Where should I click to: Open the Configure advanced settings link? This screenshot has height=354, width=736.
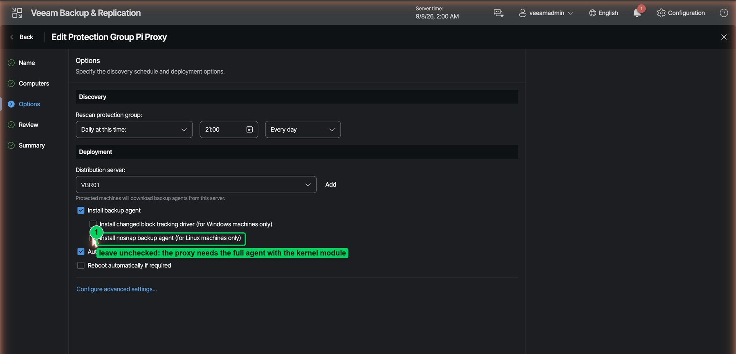[x=117, y=289]
